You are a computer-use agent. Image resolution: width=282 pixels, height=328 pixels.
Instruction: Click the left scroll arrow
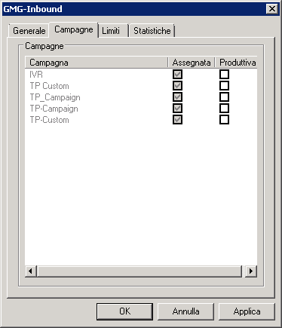tap(31, 271)
